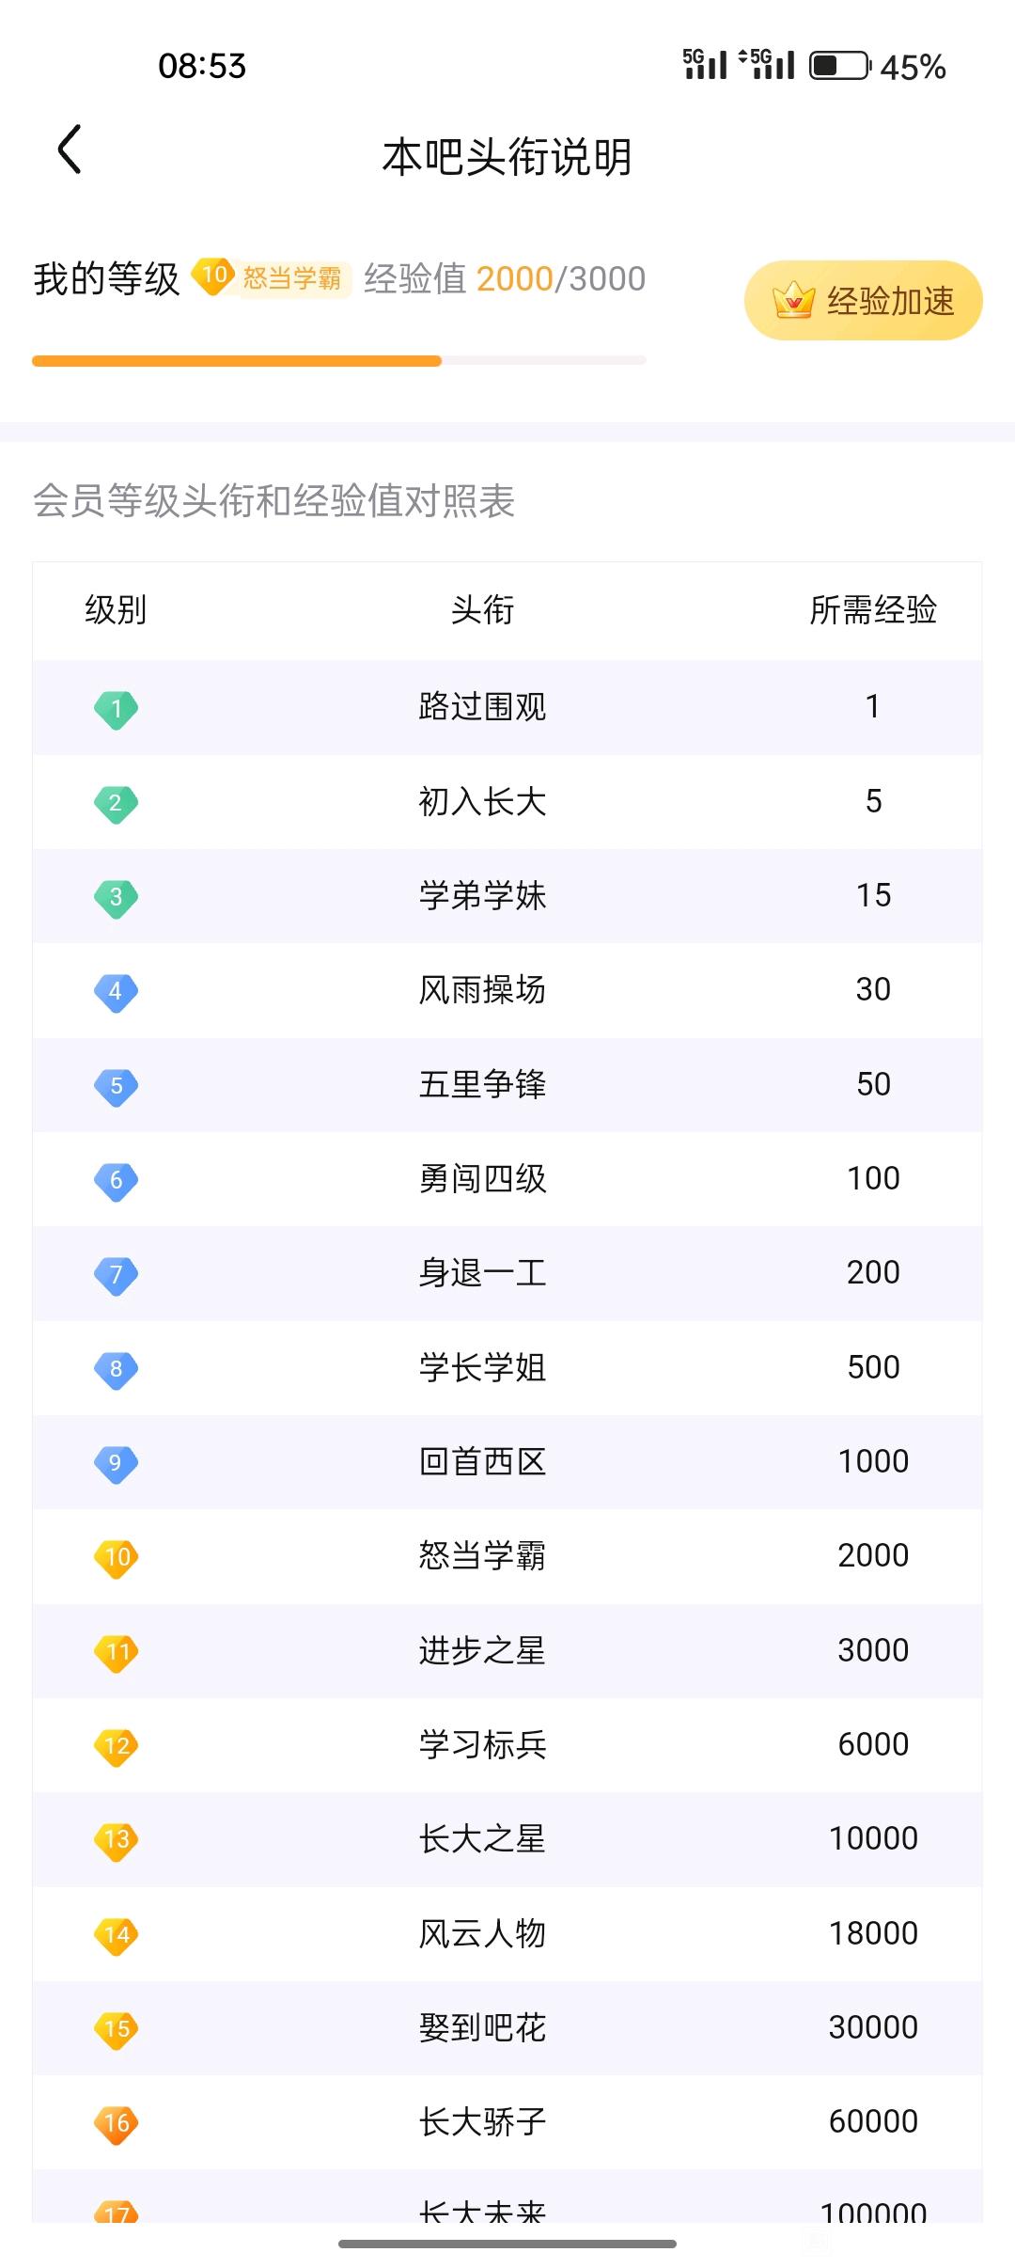
Task: Tap the back arrow icon
Action: tap(70, 150)
